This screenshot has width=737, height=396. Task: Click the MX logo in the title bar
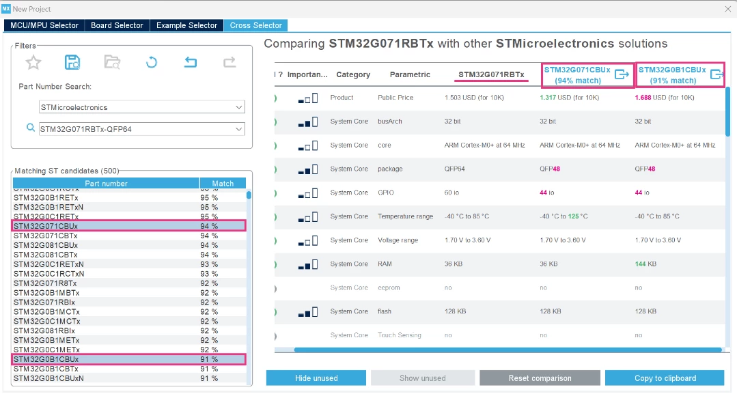click(6, 9)
